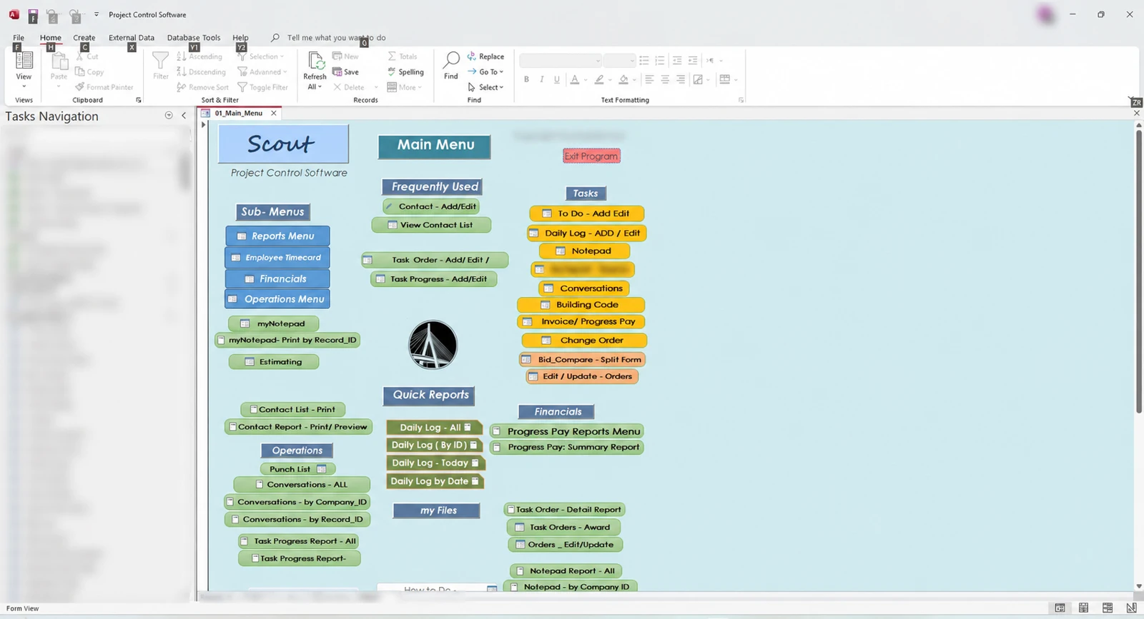The image size is (1144, 619).
Task: Switch to Design View in status bar
Action: tap(1131, 608)
